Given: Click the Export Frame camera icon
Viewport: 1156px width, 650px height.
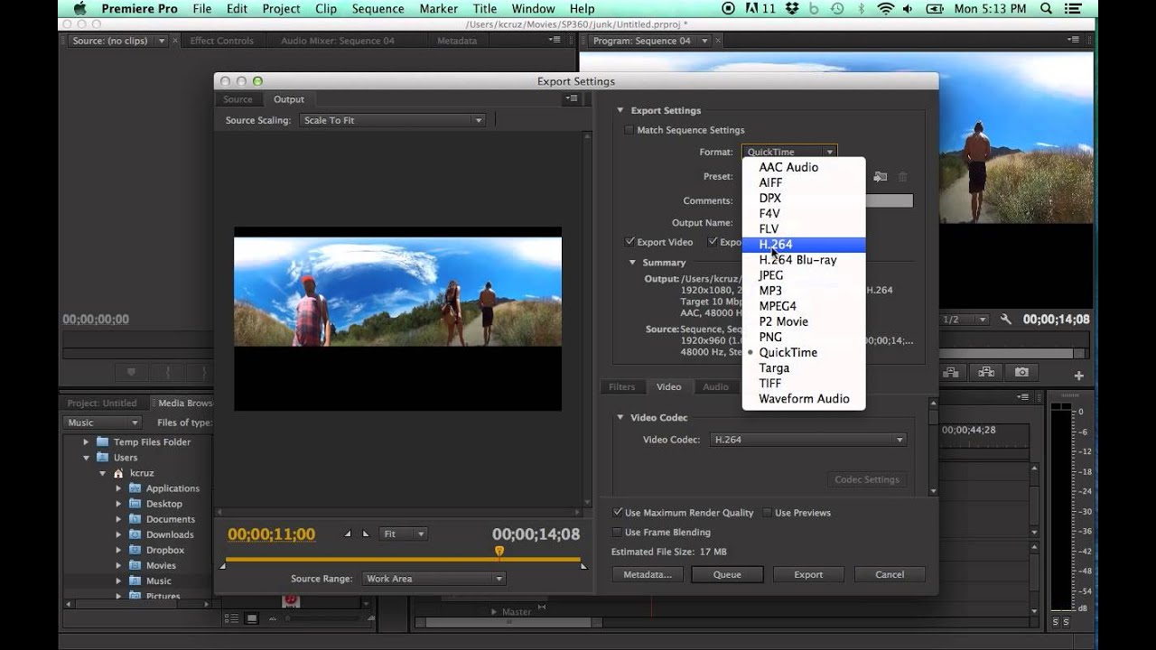Looking at the screenshot, I should [x=1021, y=372].
